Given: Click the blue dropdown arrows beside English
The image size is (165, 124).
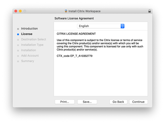Looking at the screenshot, I should pyautogui.click(x=122, y=26).
